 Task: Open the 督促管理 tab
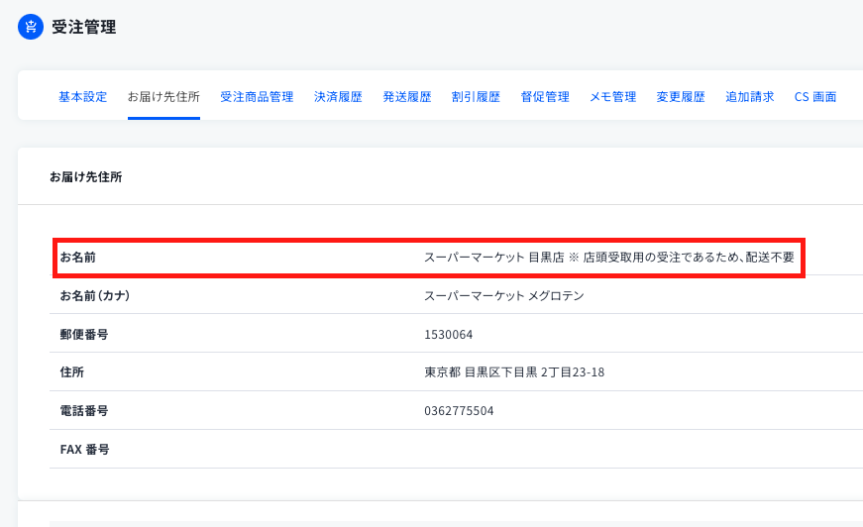point(545,97)
